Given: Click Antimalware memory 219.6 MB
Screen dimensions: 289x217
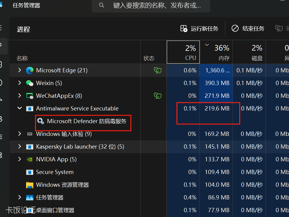Looking at the screenshot, I should 217,108.
